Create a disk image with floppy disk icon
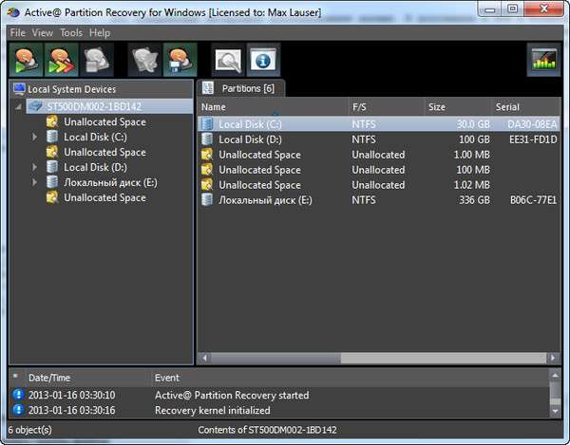 180,60
